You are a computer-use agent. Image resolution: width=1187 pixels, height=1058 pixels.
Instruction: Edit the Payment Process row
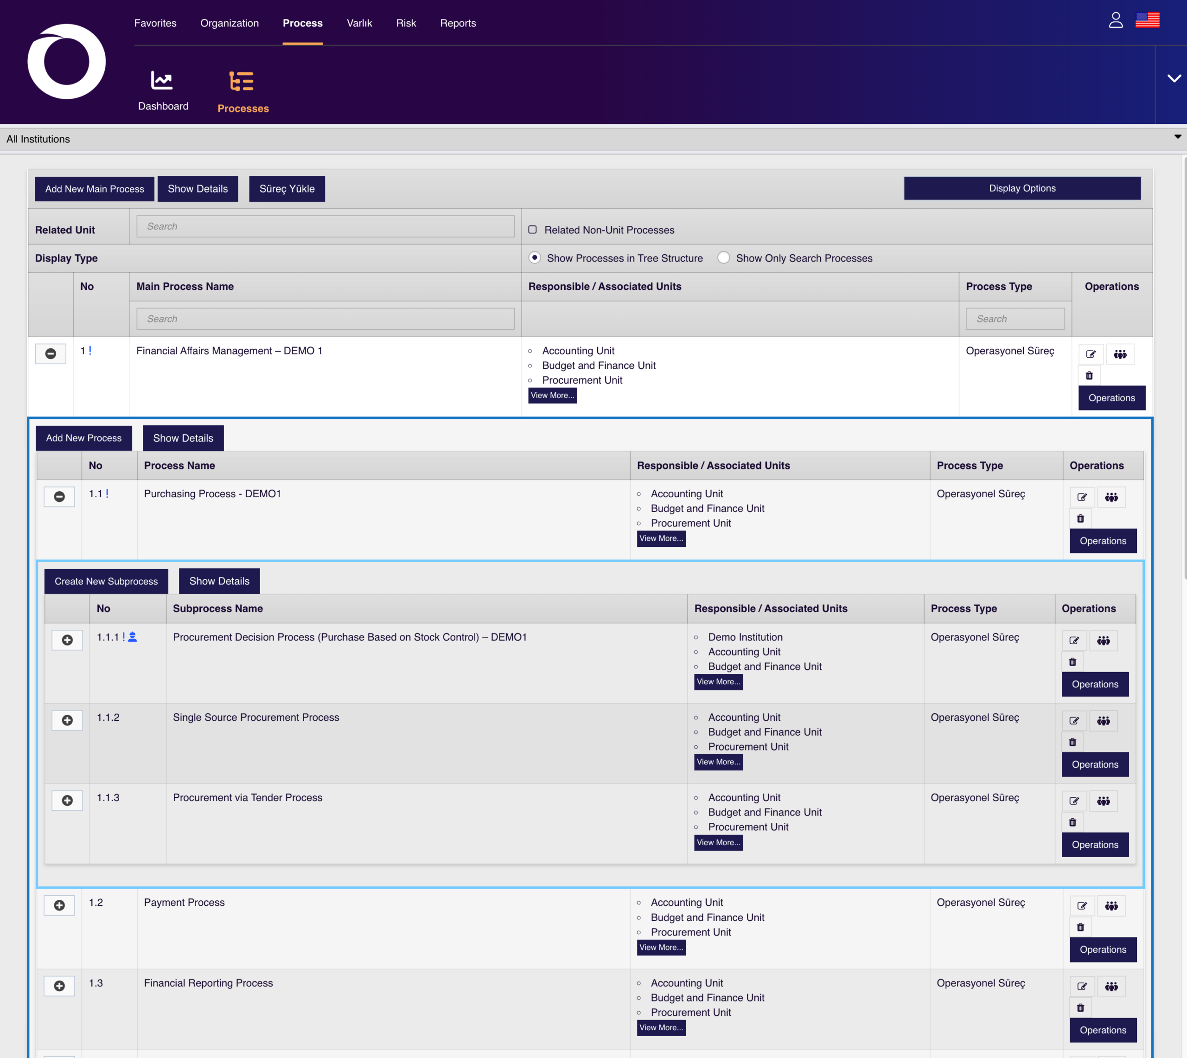(x=1082, y=906)
